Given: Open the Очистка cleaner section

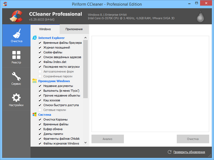Looking at the screenshot, I should point(16,35).
